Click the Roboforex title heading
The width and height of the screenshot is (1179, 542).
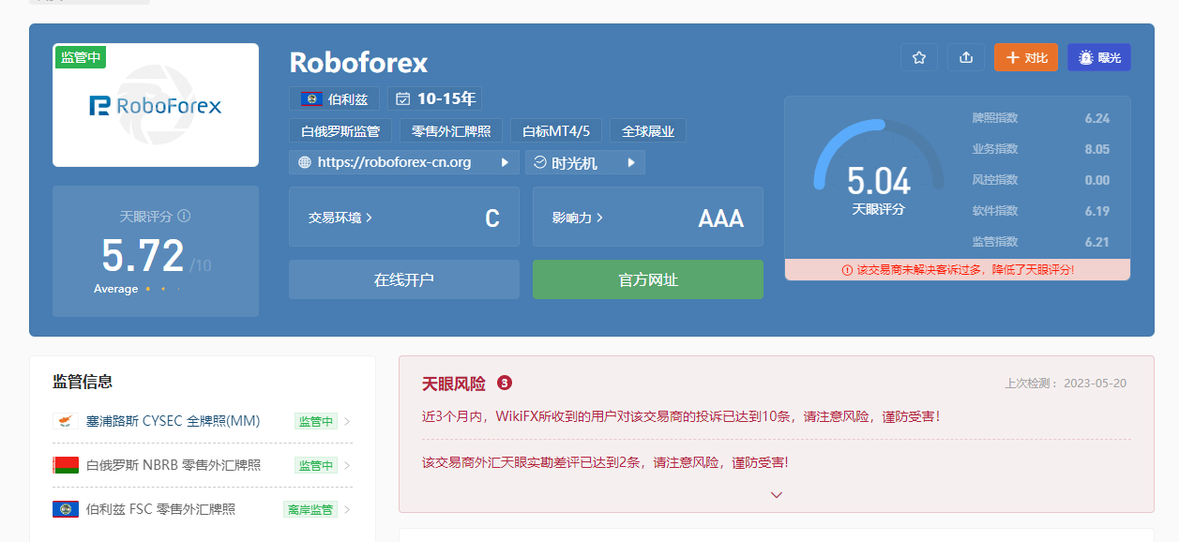click(x=358, y=62)
